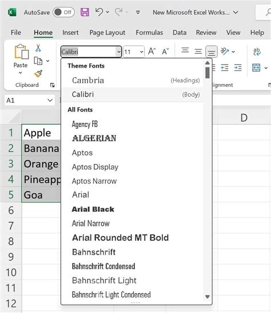Click the Excel app icon
This screenshot has width=271, height=313.
pos(12,13)
